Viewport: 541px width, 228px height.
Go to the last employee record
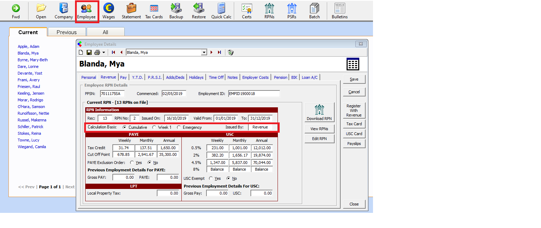pos(219,52)
